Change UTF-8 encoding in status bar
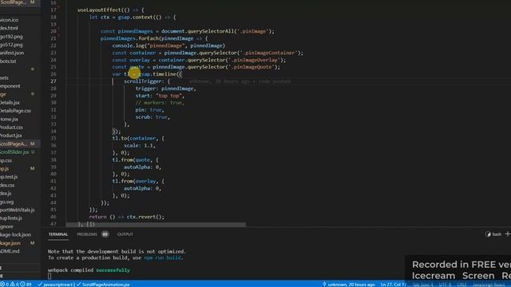Viewport: 511px width, 287px height. click(445, 284)
